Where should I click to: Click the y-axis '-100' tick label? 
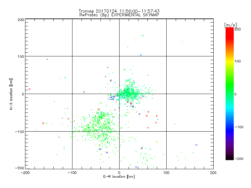point(19,132)
